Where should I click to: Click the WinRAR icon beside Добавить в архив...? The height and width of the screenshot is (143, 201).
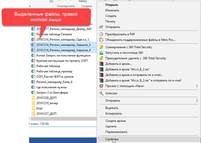click(101, 64)
